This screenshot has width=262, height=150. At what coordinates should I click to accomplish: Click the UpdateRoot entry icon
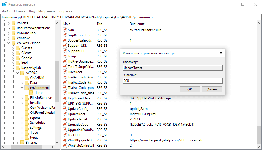pyautogui.click(x=65, y=114)
